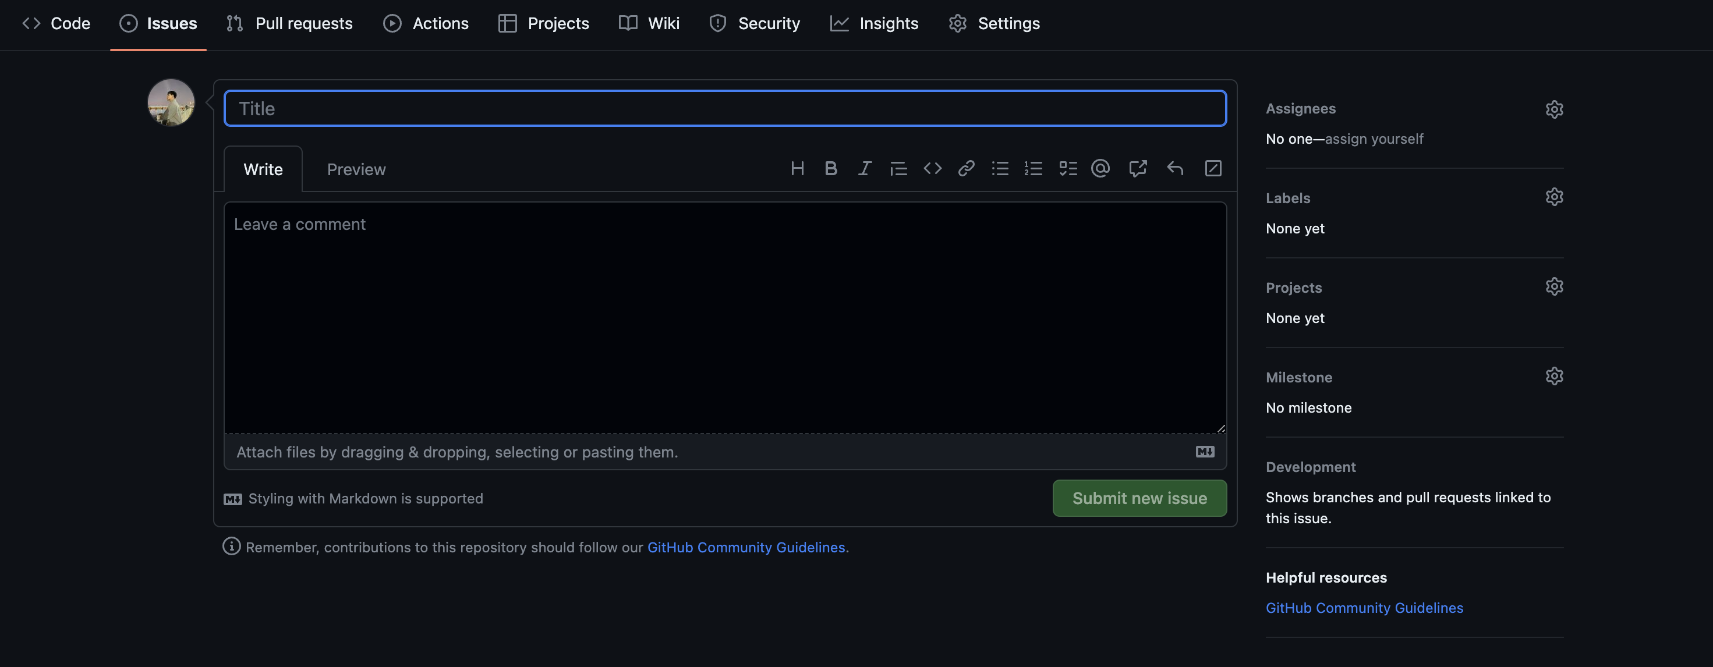This screenshot has height=667, width=1713.
Task: Click the Heading formatting icon
Action: click(797, 168)
